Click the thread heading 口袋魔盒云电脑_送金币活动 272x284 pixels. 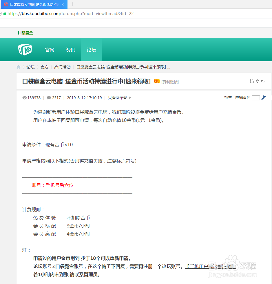86,82
